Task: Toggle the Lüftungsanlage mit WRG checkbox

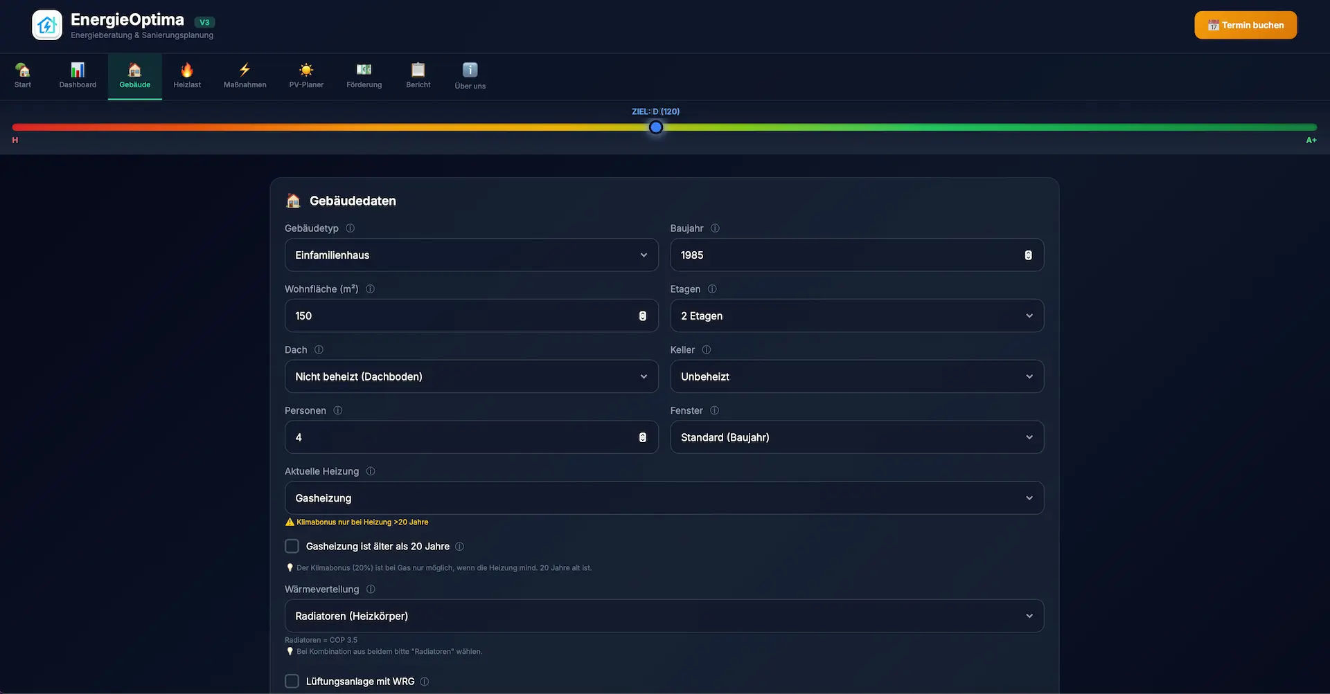Action: tap(292, 682)
